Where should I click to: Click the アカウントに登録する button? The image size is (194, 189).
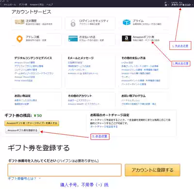[x=152, y=170]
